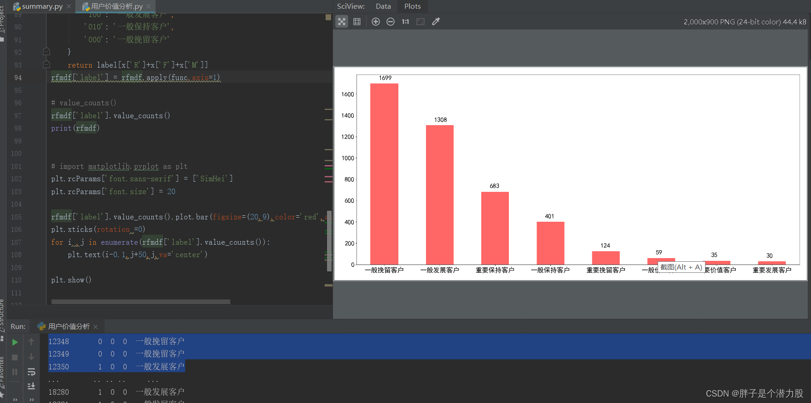
Task: Click the editor horizontal scrollbar
Action: pyautogui.click(x=141, y=302)
